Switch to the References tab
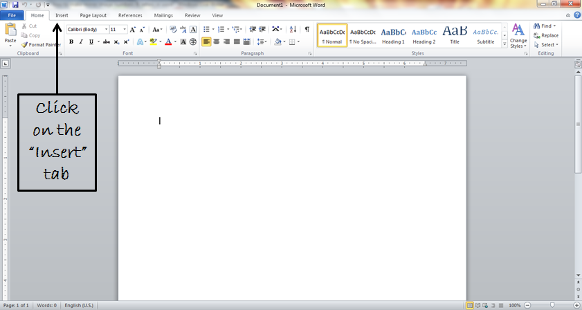 [130, 15]
